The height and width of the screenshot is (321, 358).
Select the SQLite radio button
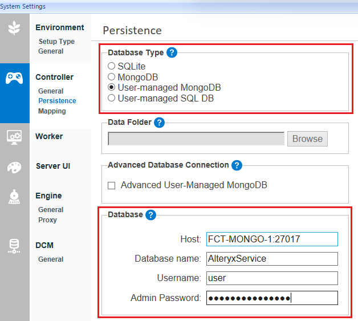112,66
